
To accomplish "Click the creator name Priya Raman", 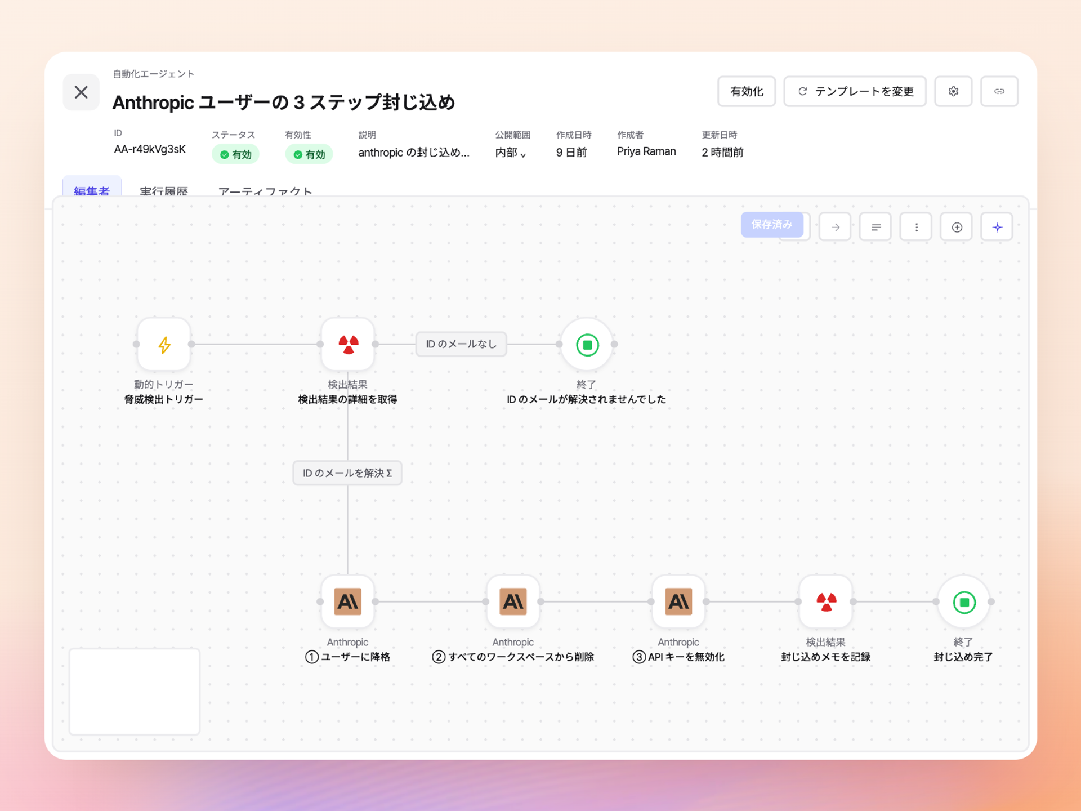I will tap(646, 151).
